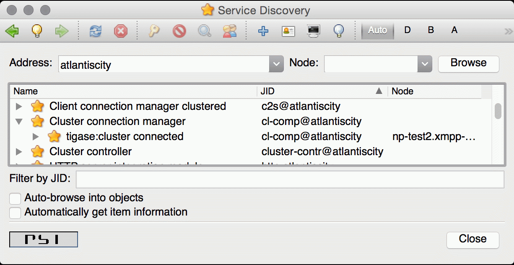Select the Cluster connection manager row name
The image size is (514, 265).
click(117, 121)
